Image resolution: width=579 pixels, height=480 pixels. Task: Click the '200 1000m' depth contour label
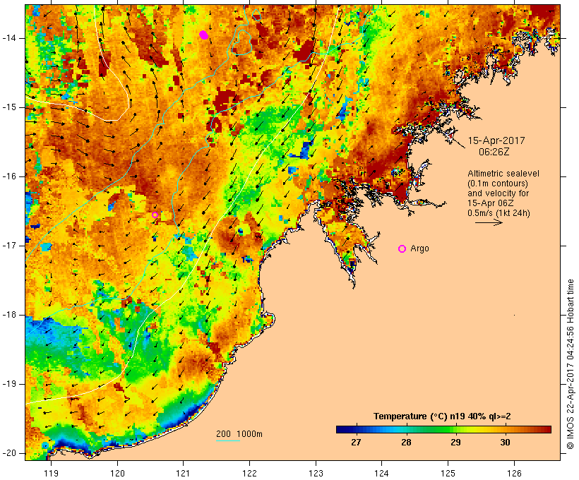click(x=239, y=434)
